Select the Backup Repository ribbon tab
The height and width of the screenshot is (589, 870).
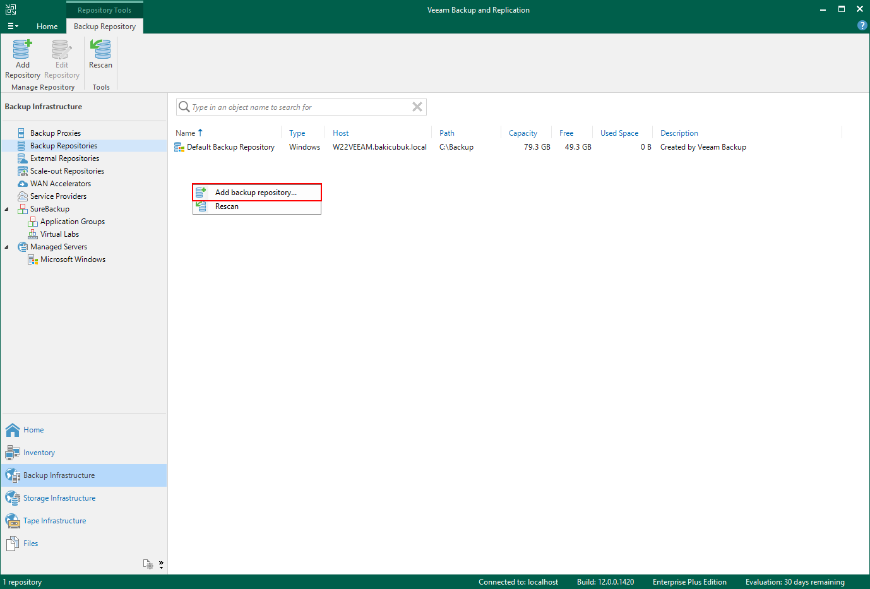(x=105, y=27)
